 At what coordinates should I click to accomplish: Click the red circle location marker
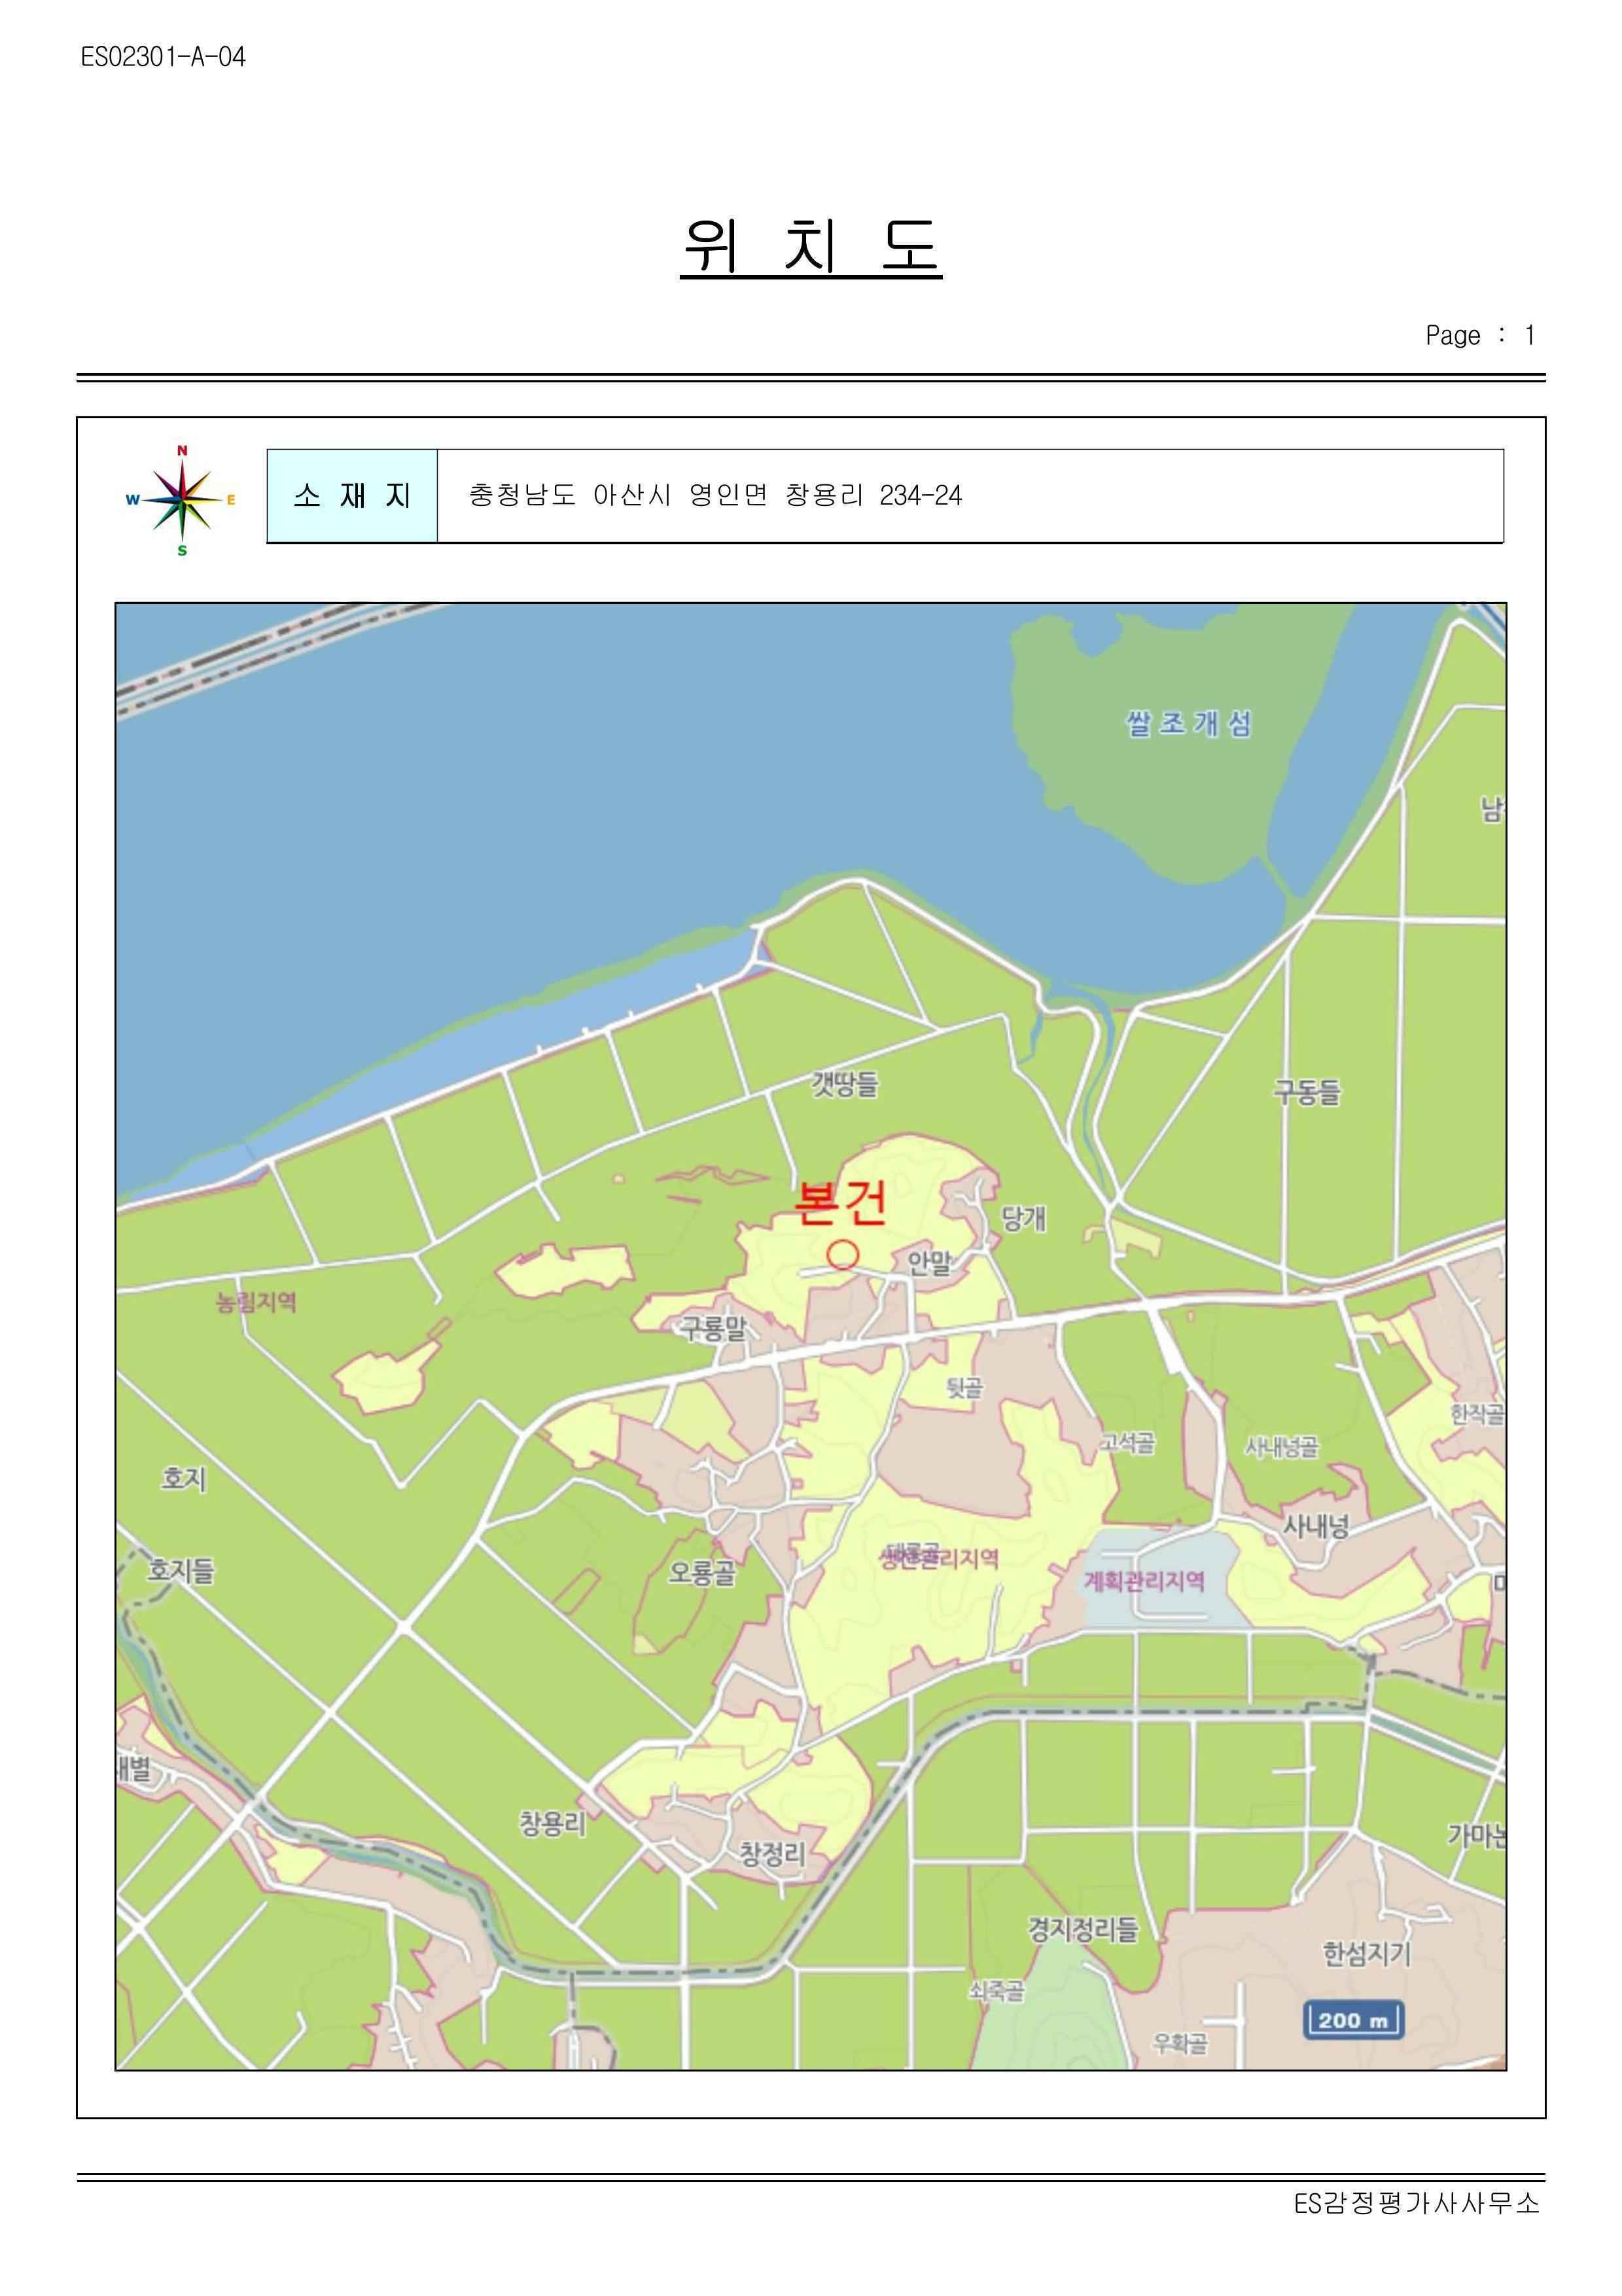(x=843, y=1254)
